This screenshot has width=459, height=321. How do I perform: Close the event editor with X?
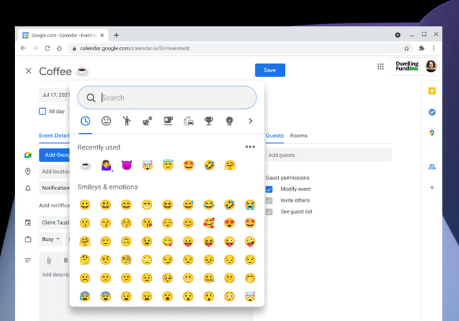[28, 71]
